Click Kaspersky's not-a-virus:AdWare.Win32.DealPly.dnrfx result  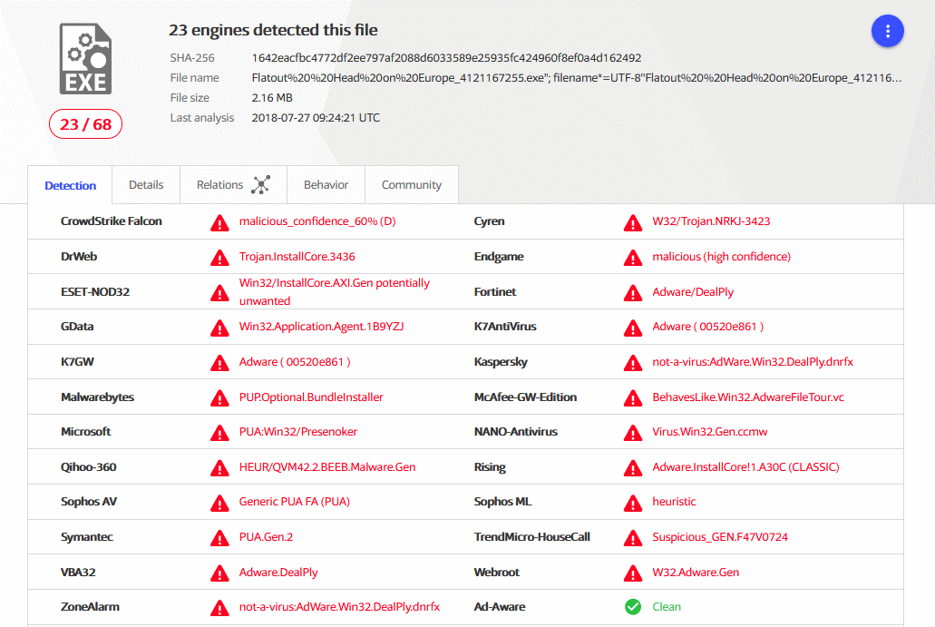(753, 361)
